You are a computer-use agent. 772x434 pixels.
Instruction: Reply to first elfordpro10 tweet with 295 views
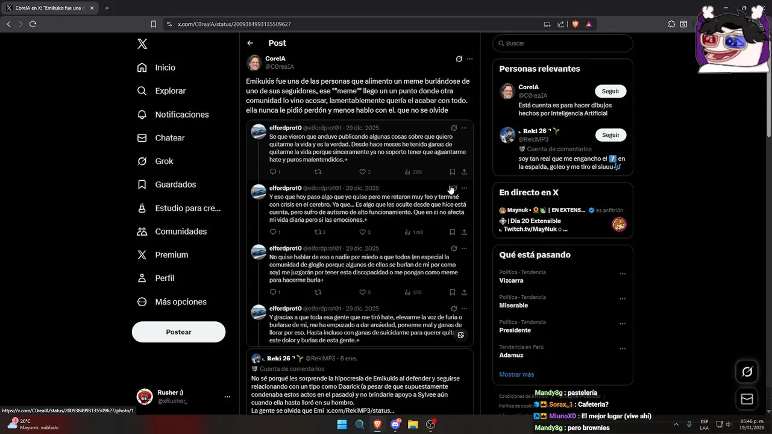274,172
